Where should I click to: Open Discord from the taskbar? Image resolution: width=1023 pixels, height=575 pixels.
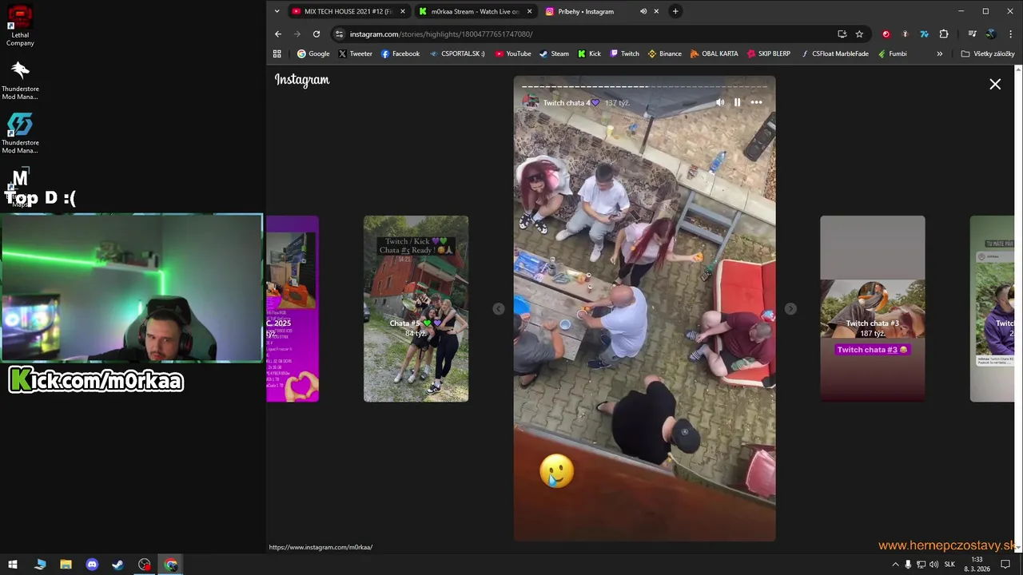coord(92,565)
